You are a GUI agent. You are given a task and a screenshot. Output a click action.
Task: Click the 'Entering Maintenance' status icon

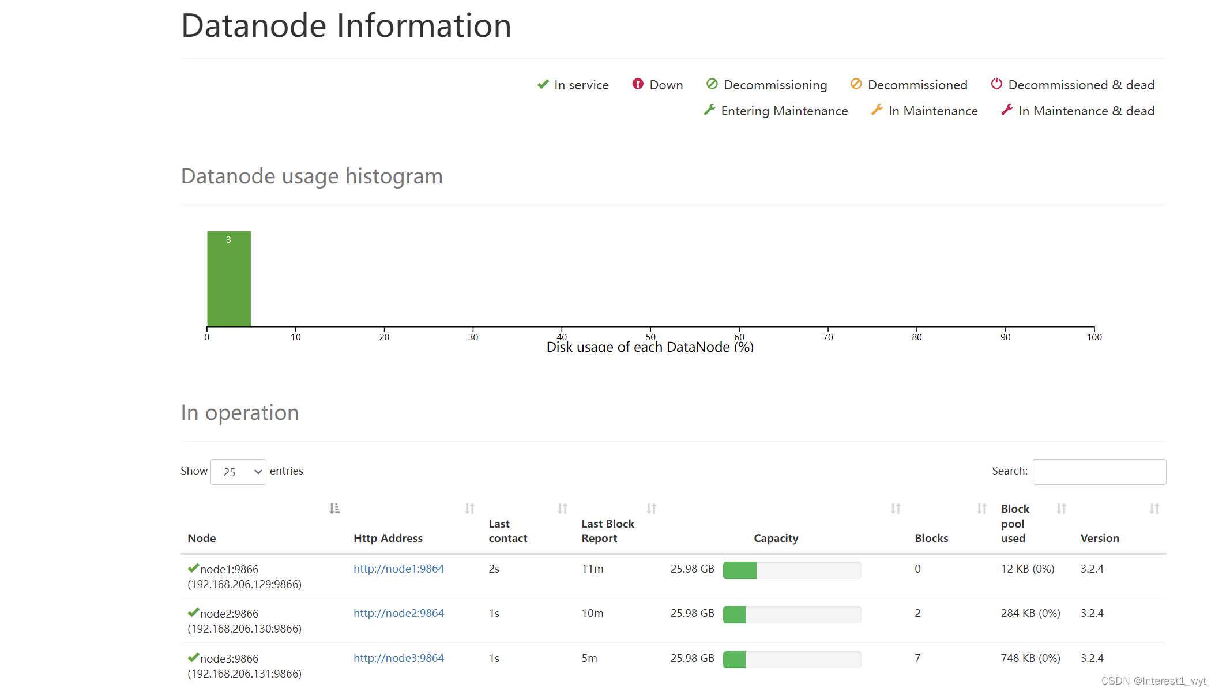711,110
